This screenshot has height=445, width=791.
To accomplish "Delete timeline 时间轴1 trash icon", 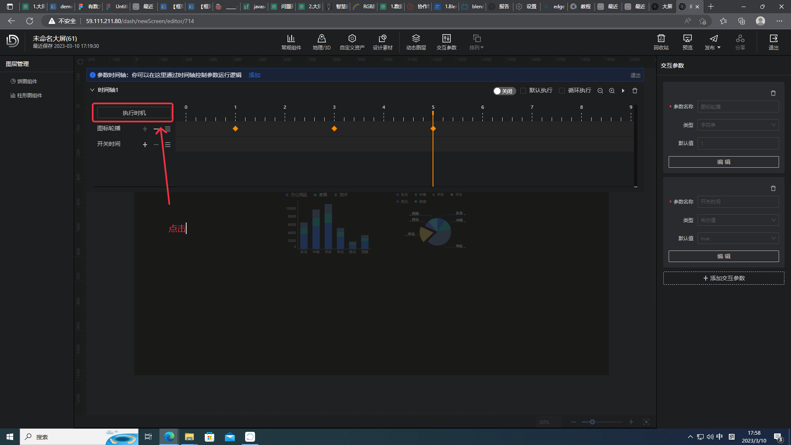I will [635, 91].
